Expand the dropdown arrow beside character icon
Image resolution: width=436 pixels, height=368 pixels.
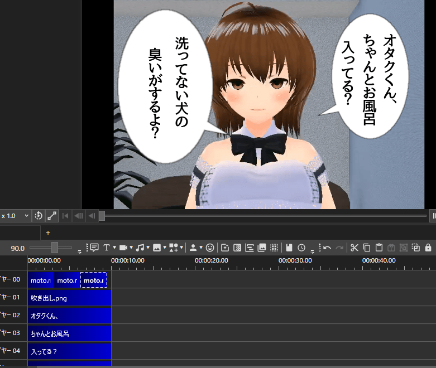click(x=200, y=248)
